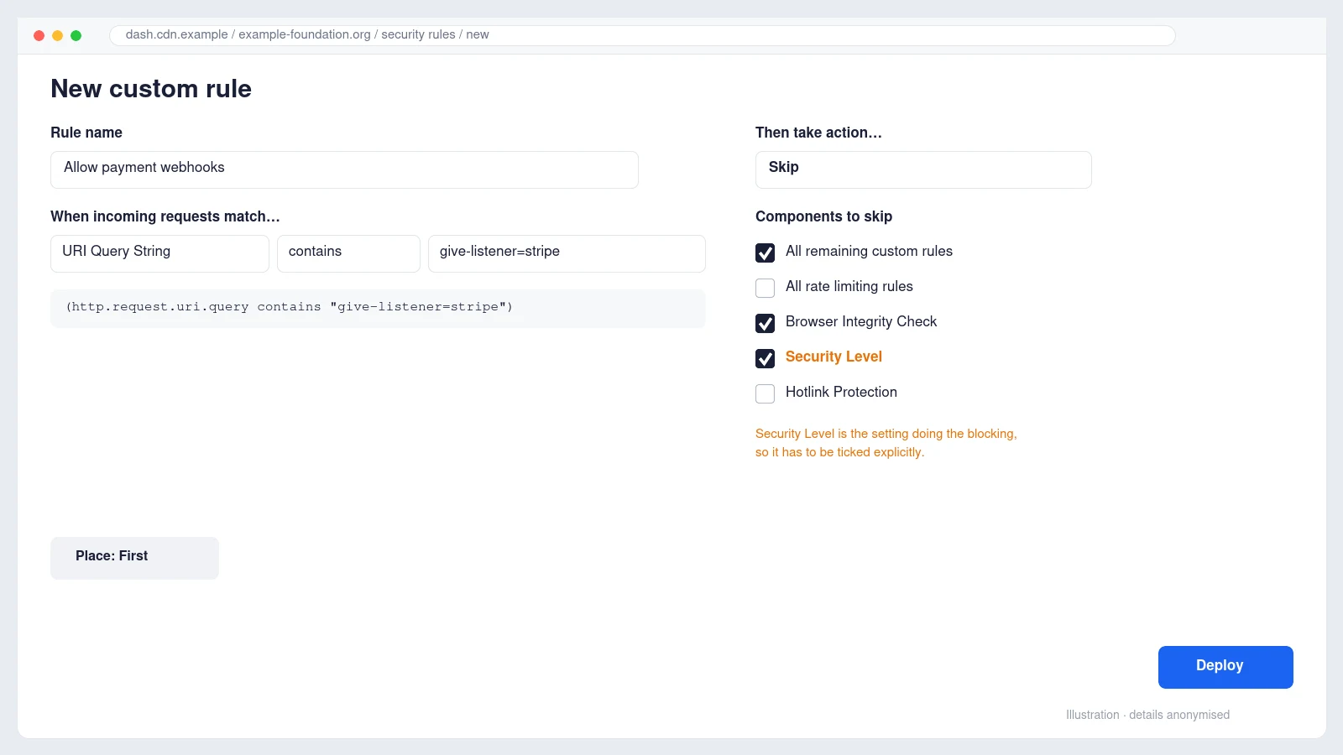Open the URI Query String field selector
The height and width of the screenshot is (755, 1343).
(x=159, y=253)
